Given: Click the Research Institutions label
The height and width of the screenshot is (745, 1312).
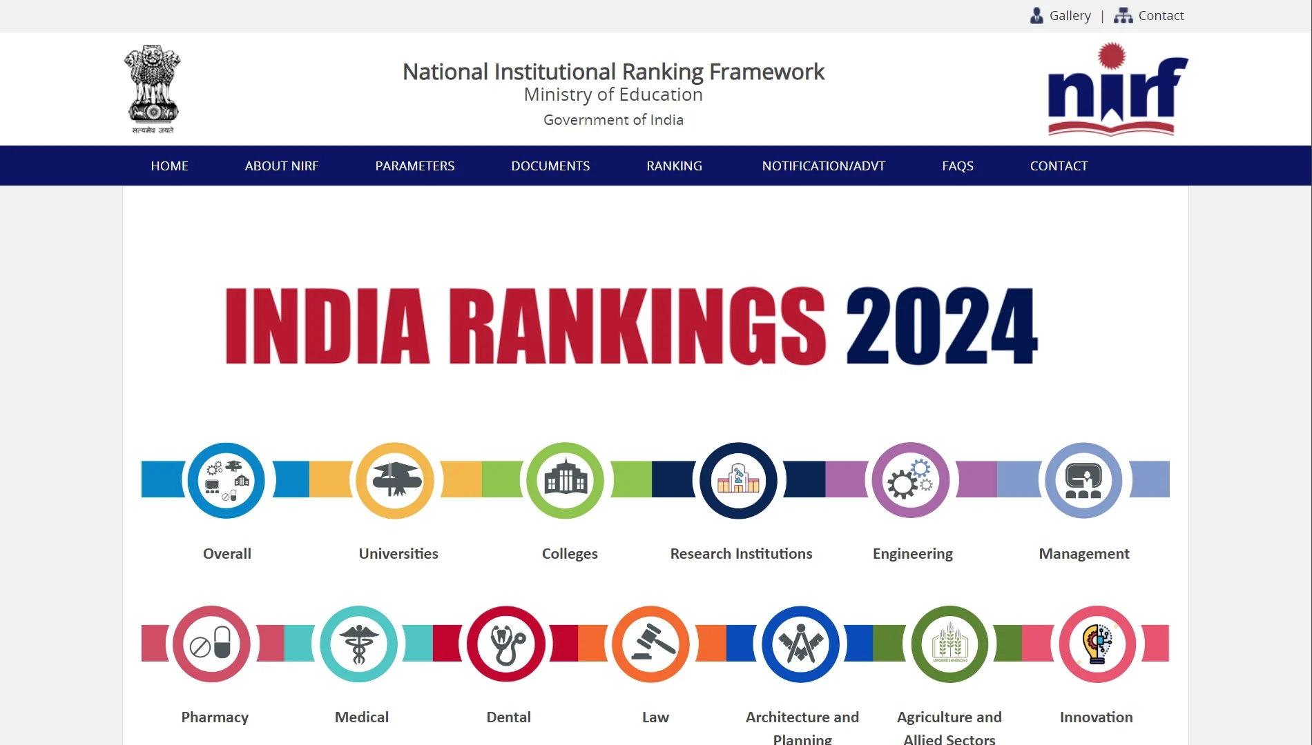Looking at the screenshot, I should click(741, 553).
